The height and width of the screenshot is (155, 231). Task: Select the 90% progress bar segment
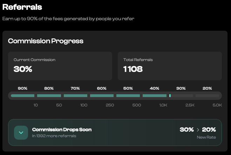[22, 96]
